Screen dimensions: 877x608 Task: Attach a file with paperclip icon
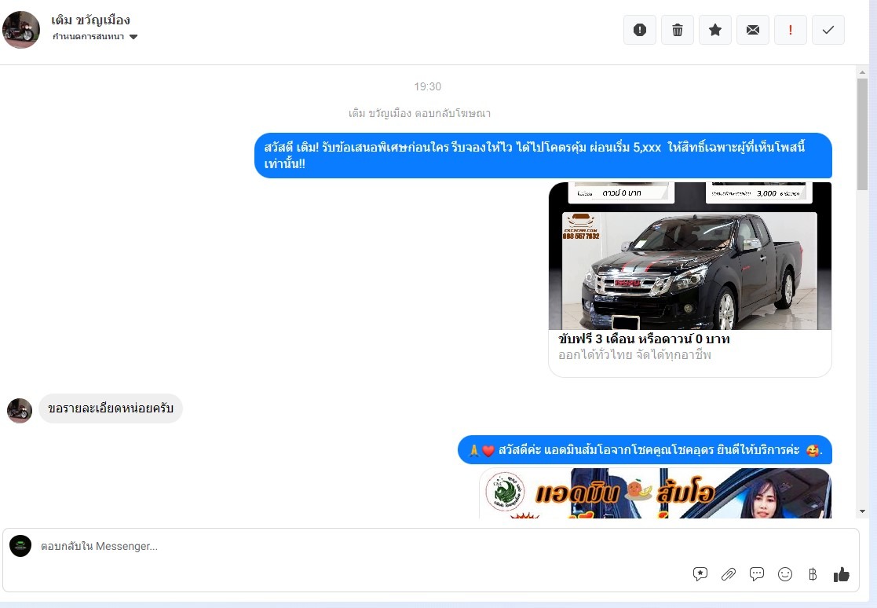point(729,574)
